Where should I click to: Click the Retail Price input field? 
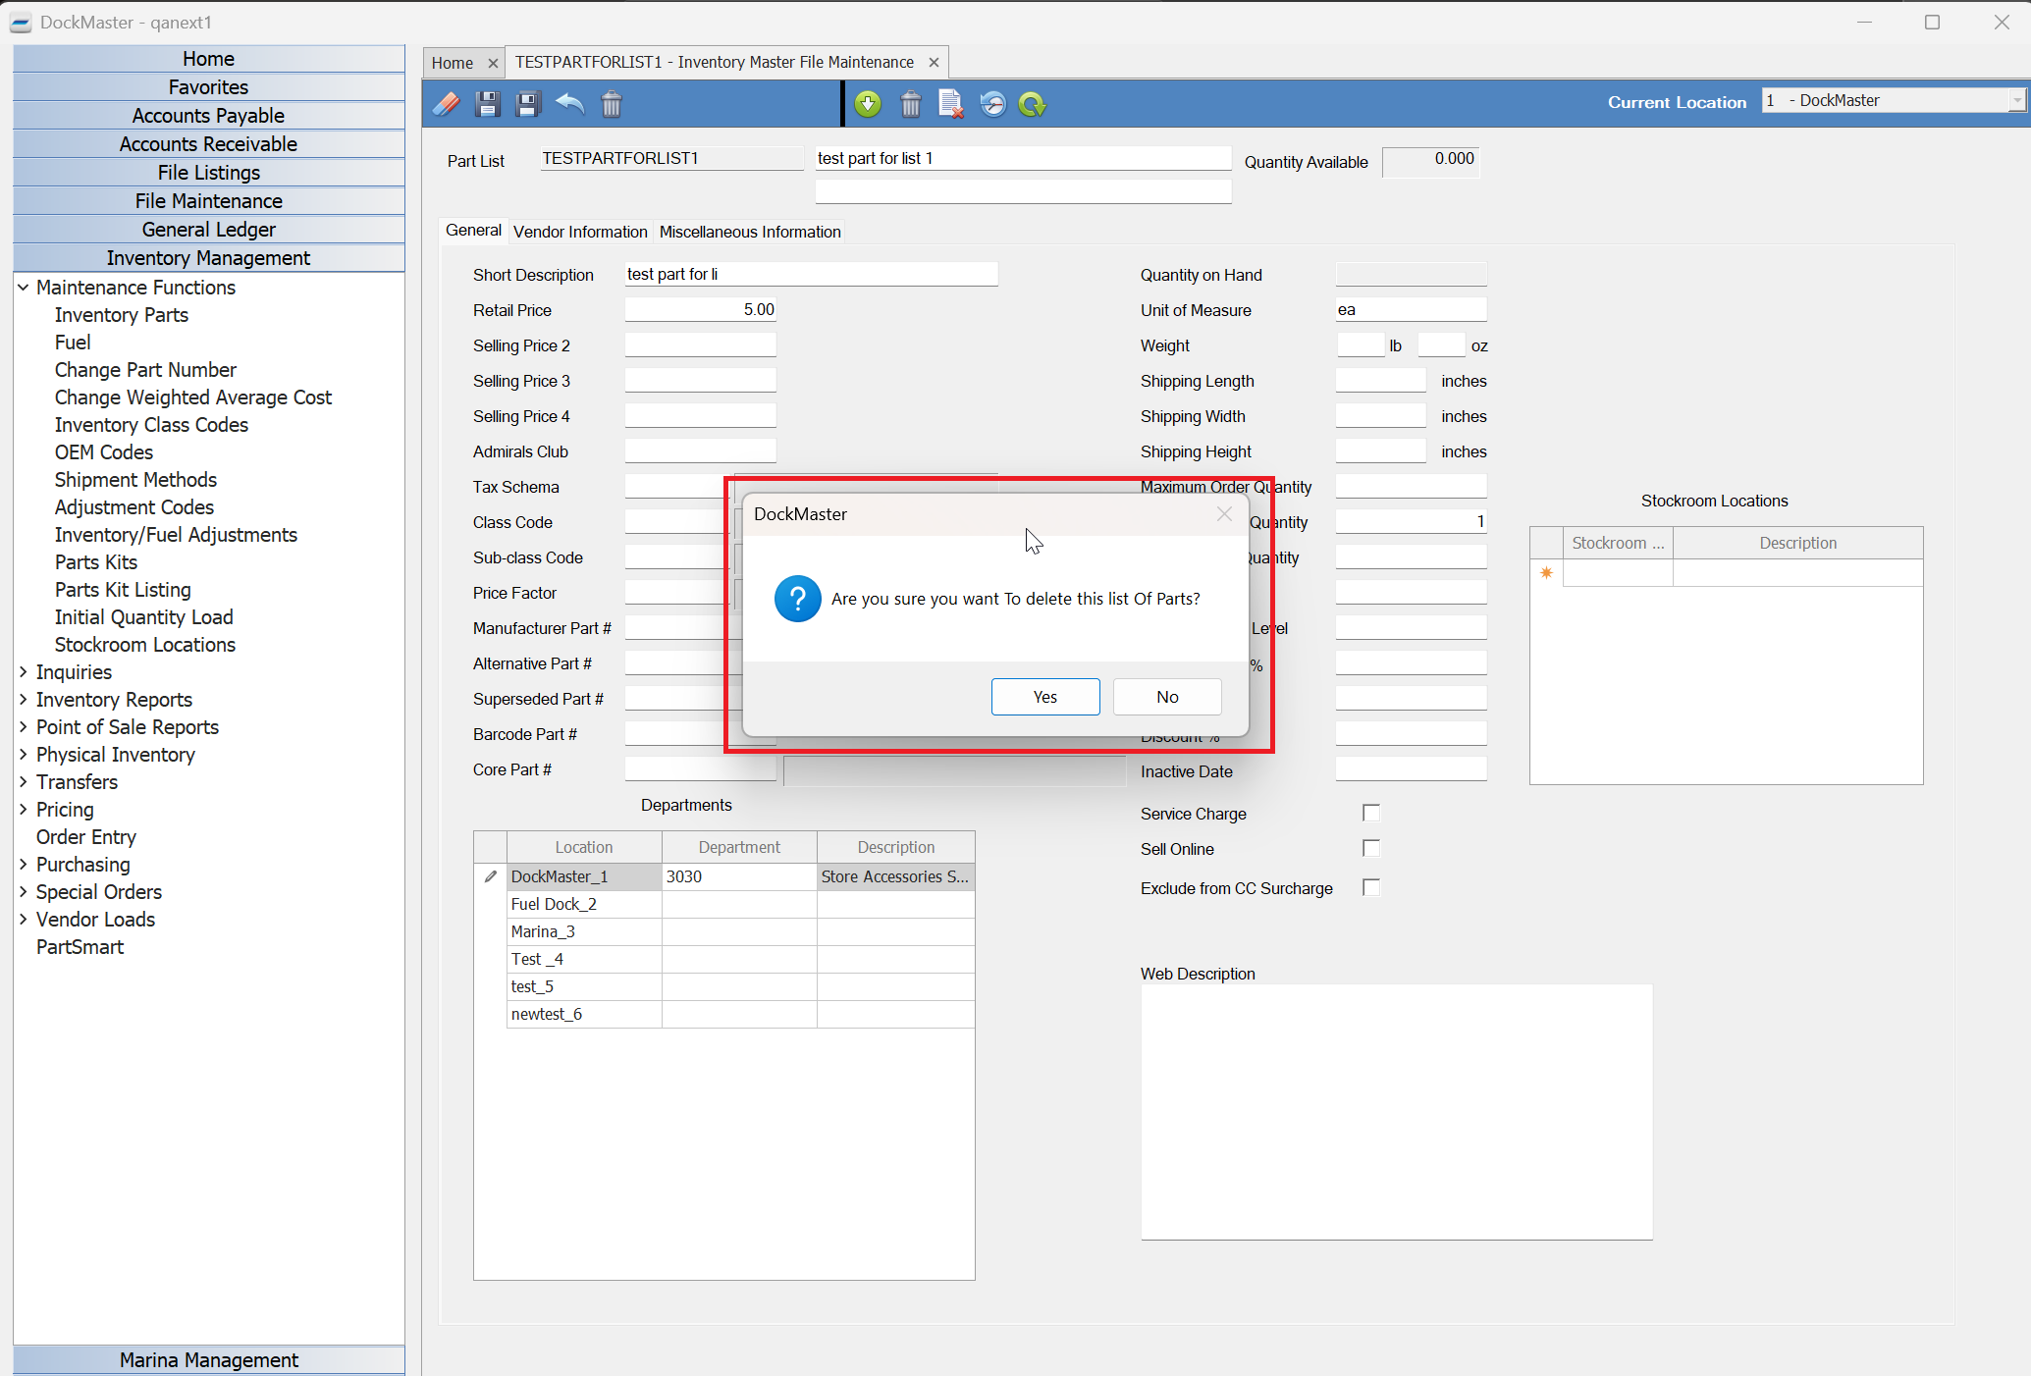click(700, 310)
